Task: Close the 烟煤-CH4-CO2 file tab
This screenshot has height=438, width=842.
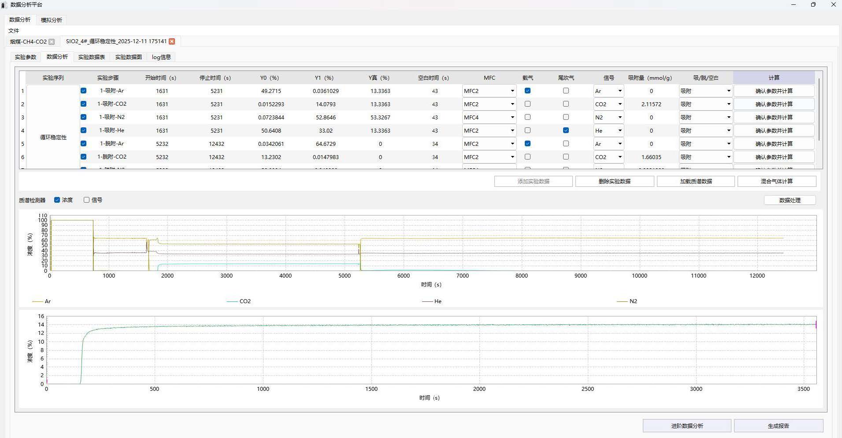Action: click(x=52, y=42)
